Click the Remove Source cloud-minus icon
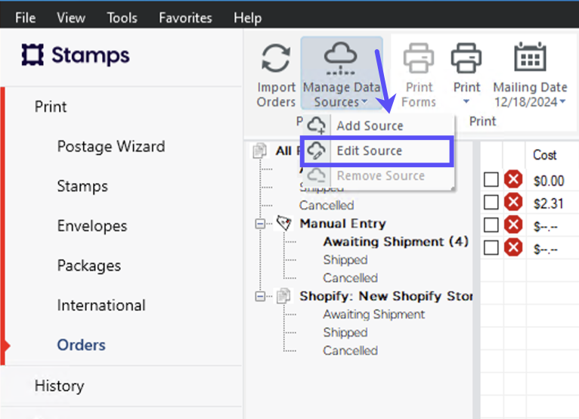Screen dimensions: 579x419 [x=317, y=175]
